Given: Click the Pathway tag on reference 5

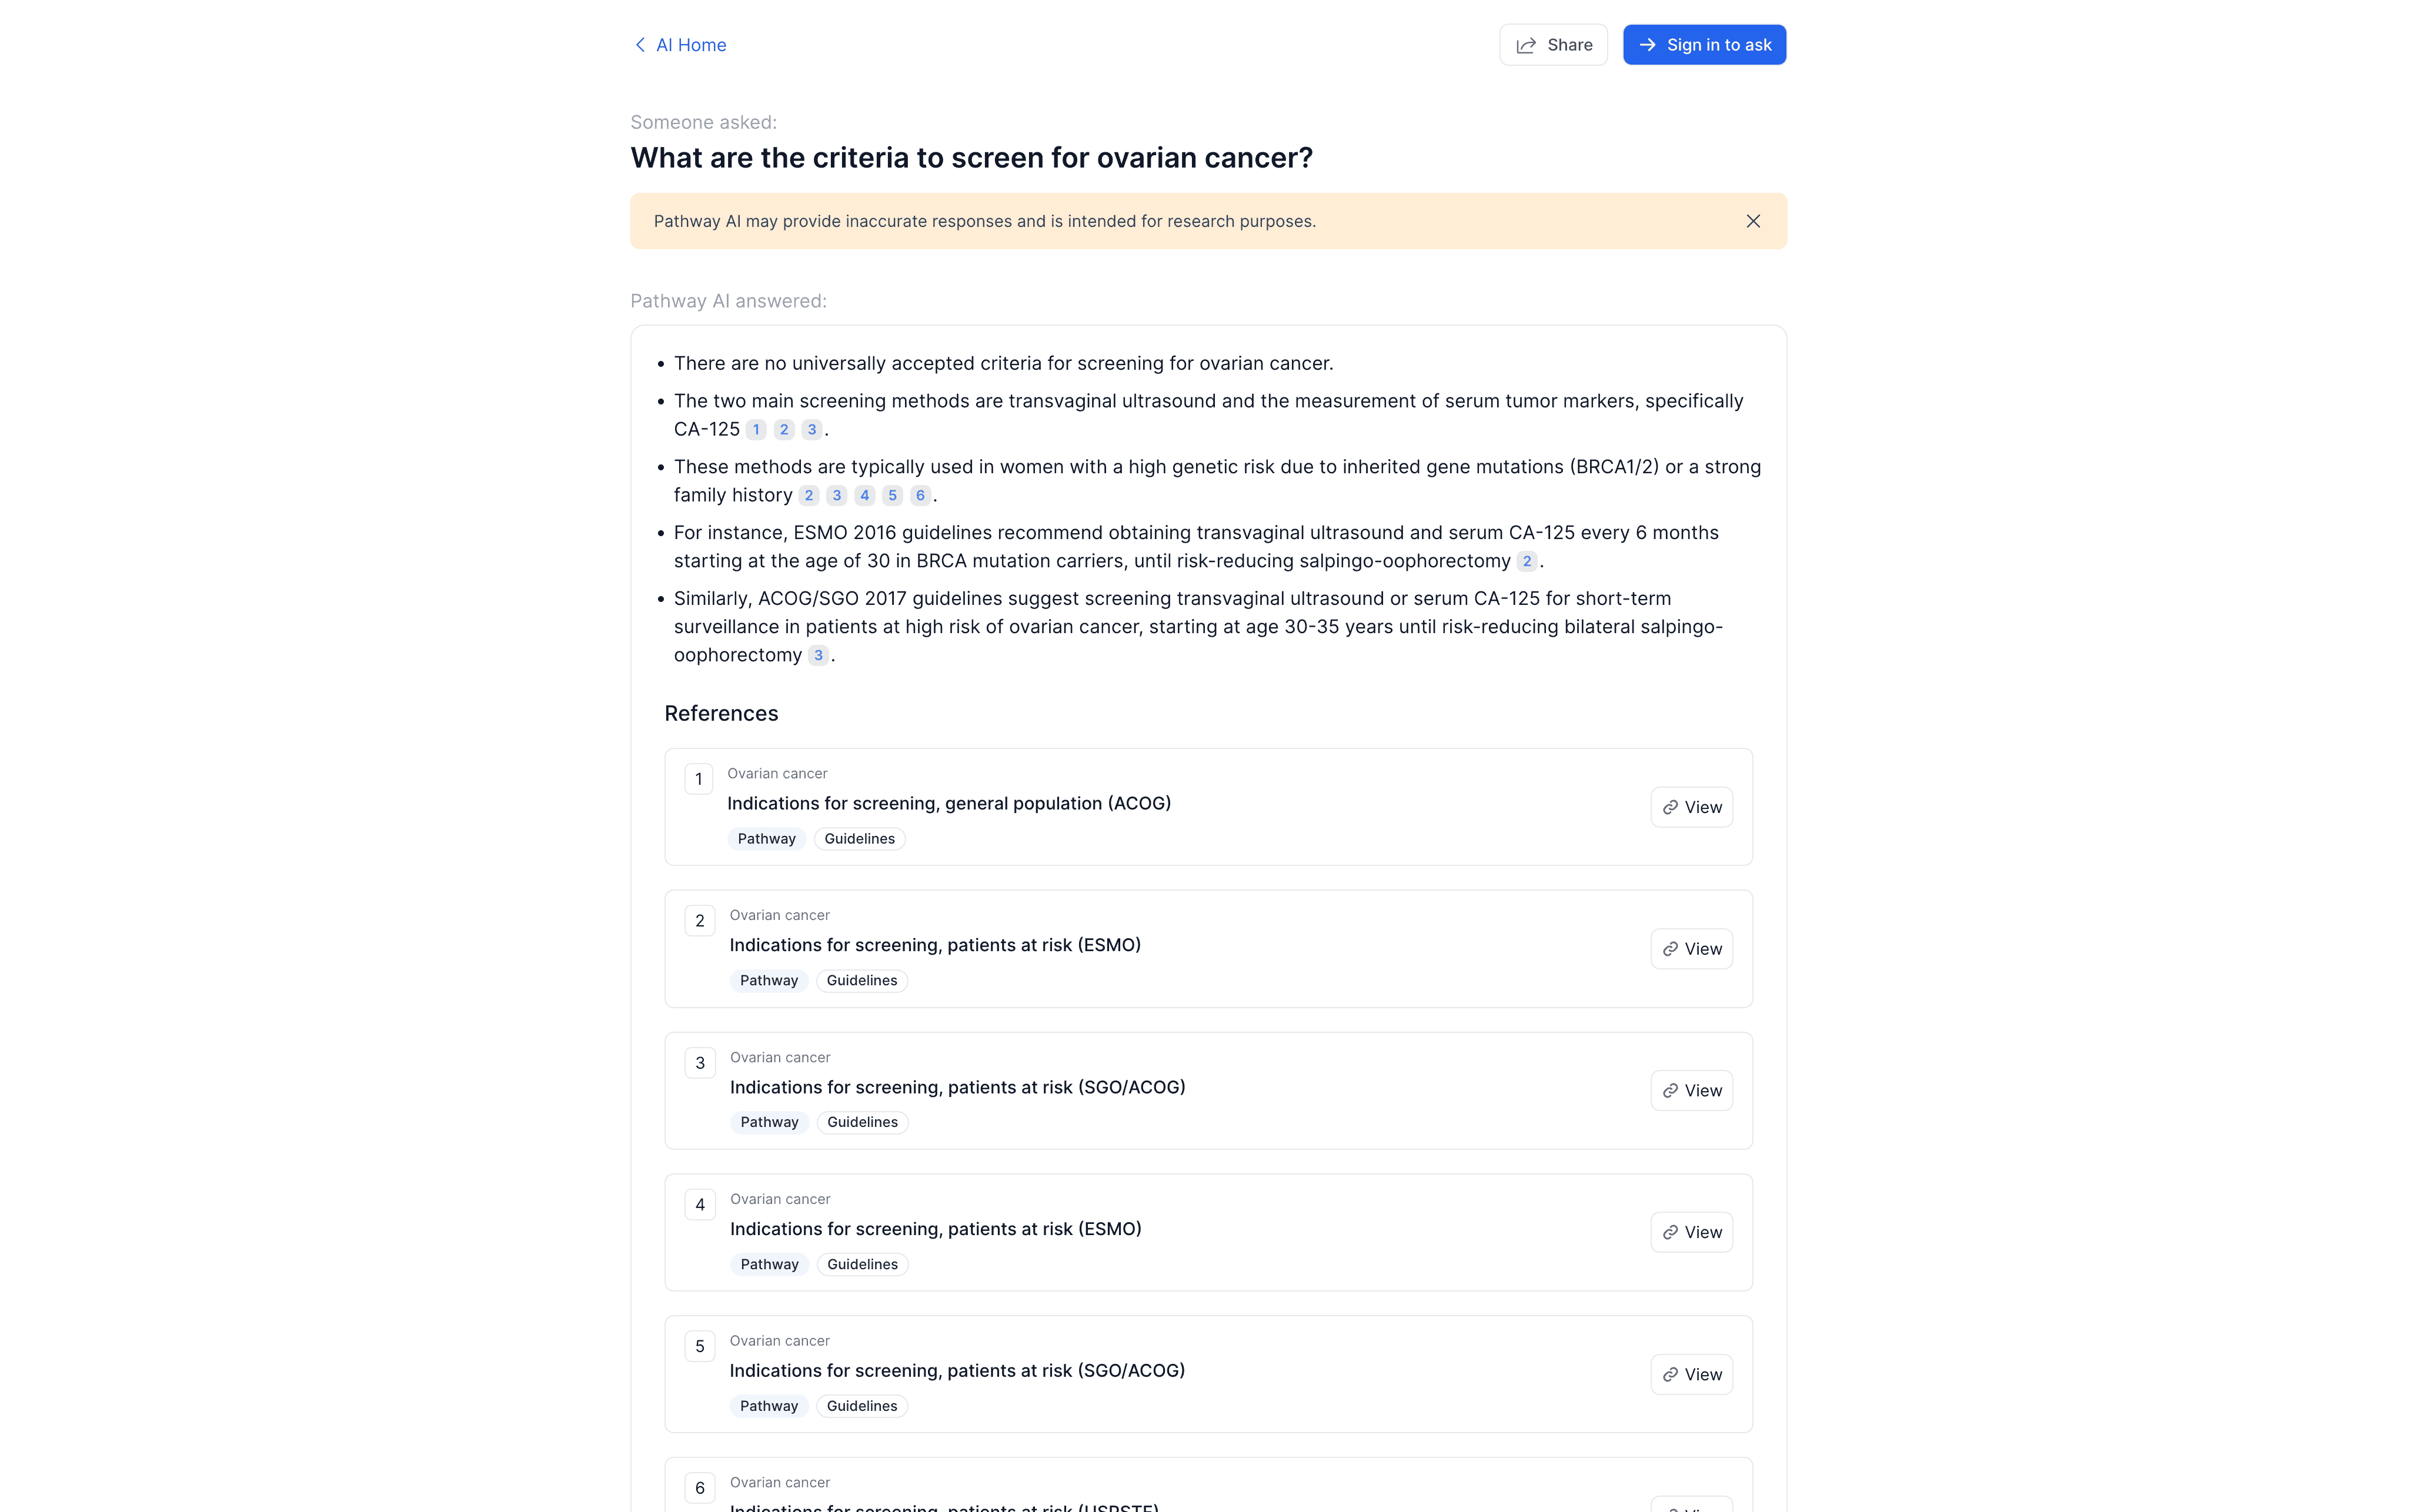Looking at the screenshot, I should (x=768, y=1407).
